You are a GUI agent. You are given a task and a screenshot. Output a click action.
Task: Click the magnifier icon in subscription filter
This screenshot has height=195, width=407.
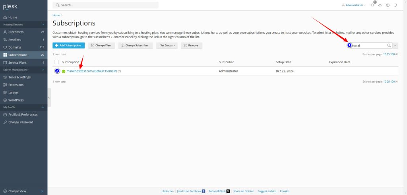389,45
